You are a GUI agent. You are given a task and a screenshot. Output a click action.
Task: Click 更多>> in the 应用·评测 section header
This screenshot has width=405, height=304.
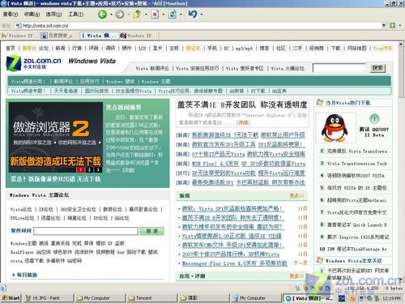(x=296, y=276)
